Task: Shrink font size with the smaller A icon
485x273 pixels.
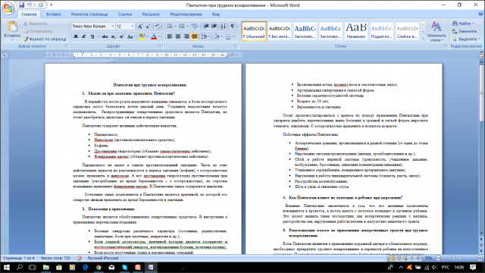Action: pos(148,27)
